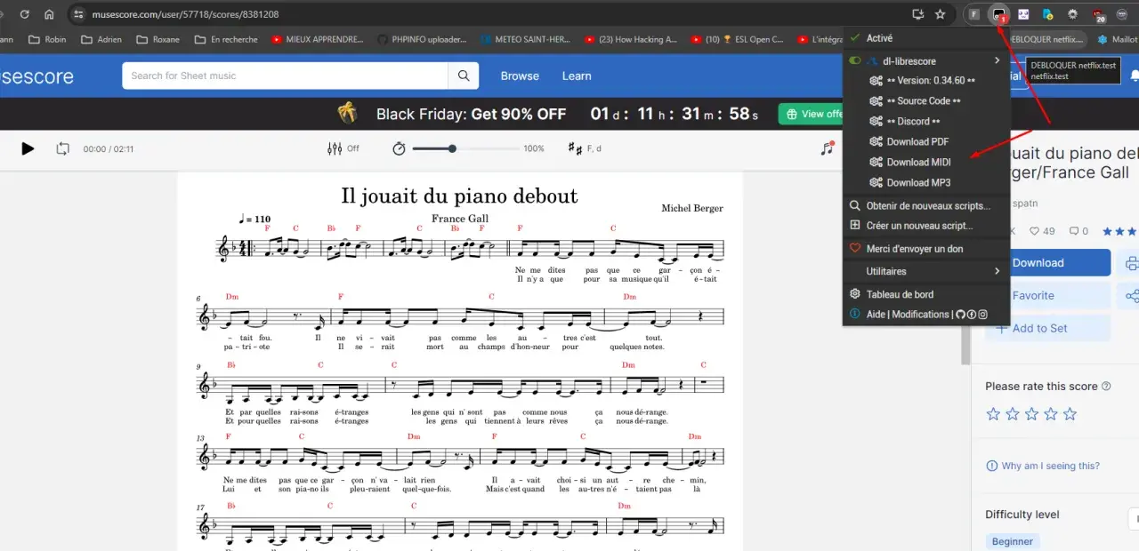Open the ESL Open C bookmark
This screenshot has height=551, width=1139.
(737, 39)
